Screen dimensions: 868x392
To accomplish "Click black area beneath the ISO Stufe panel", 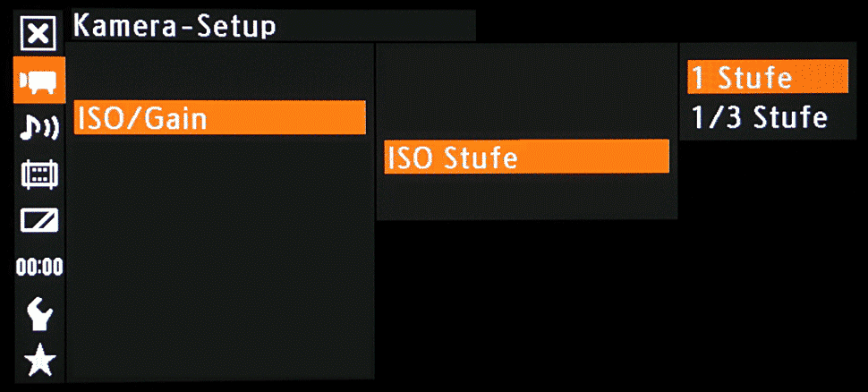I will (x=526, y=304).
